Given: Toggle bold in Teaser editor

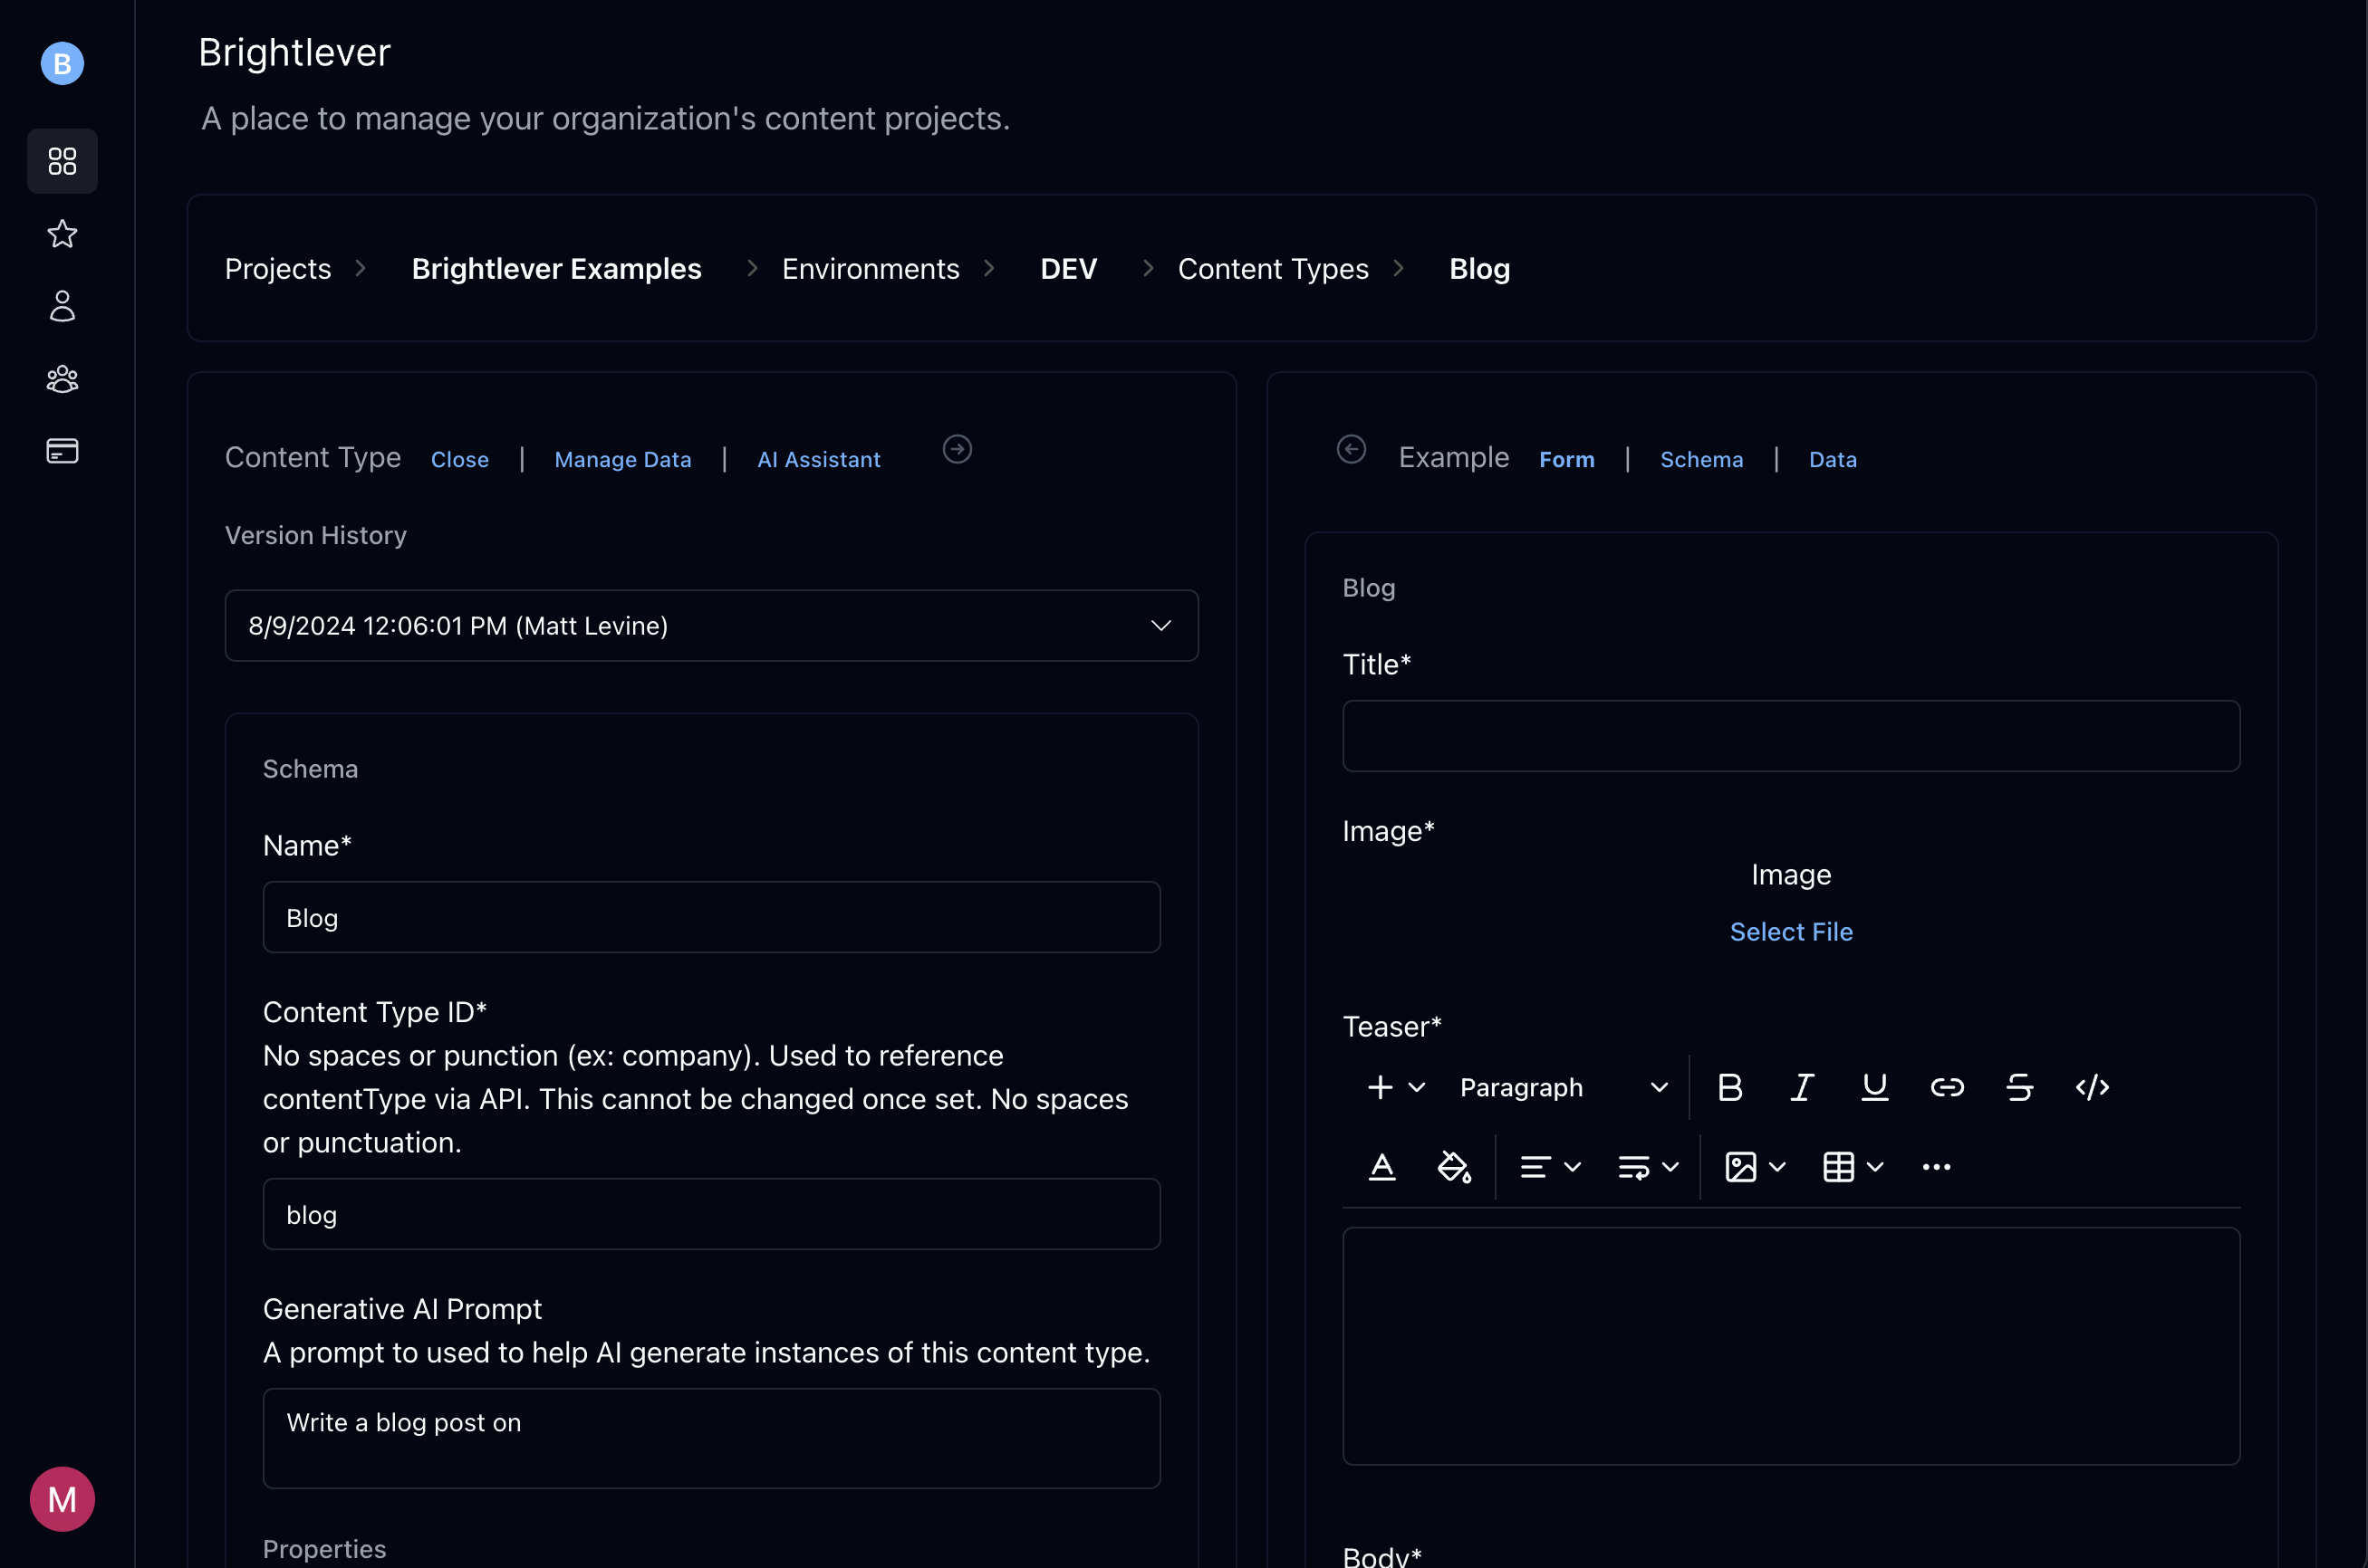Looking at the screenshot, I should click(x=1729, y=1087).
